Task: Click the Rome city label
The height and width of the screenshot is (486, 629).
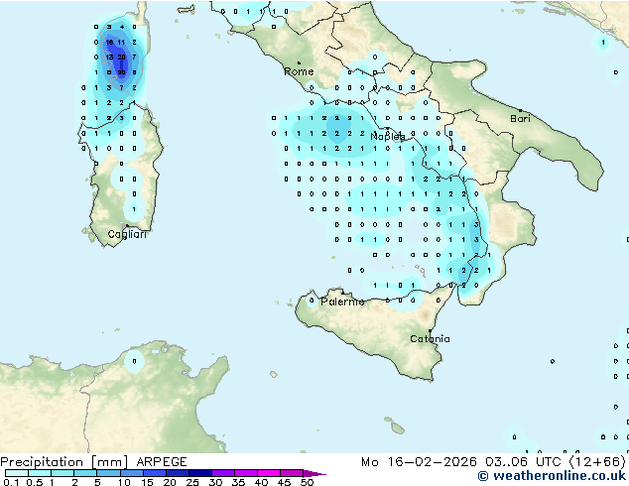Action: click(x=299, y=71)
